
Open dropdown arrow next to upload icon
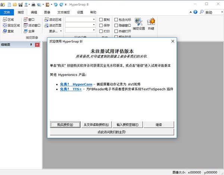click(x=29, y=4)
